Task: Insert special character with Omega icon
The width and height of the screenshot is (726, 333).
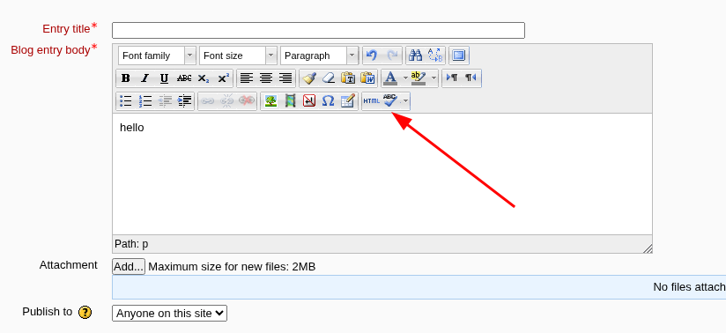Action: coord(328,101)
